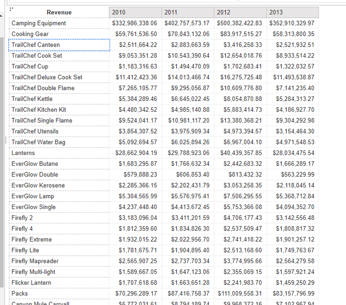Click Firefly 4 2012 value $2,537,509.47

point(243,229)
